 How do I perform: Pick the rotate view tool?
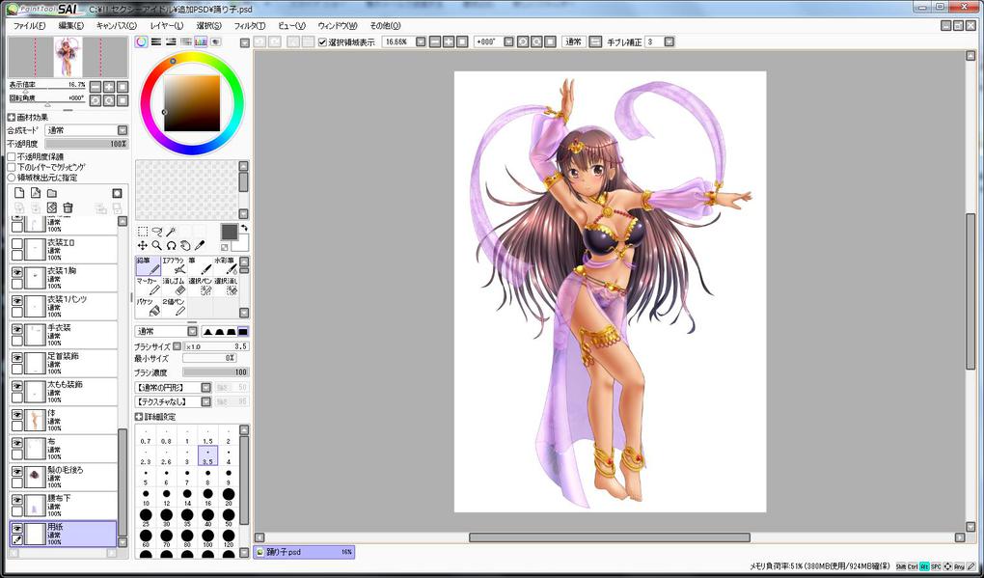(172, 245)
